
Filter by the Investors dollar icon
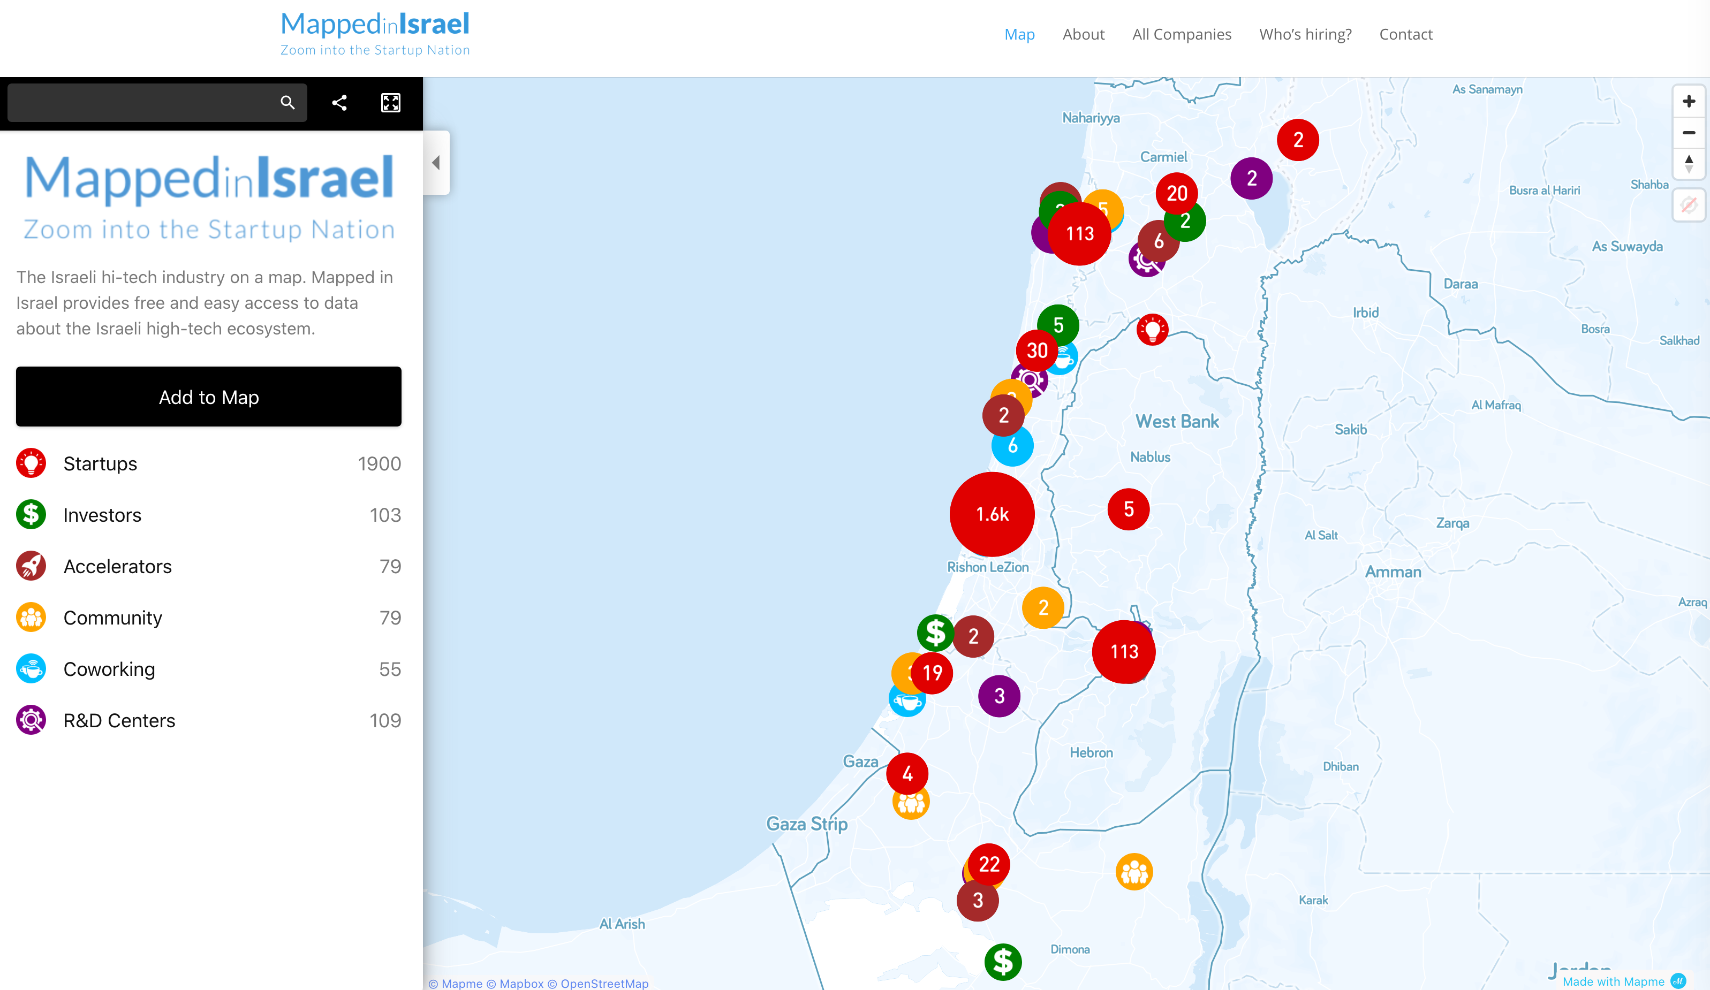pos(31,515)
